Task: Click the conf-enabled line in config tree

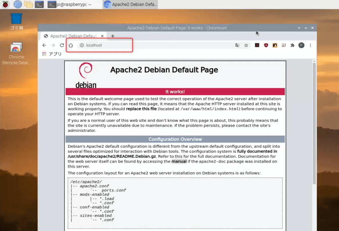Action: click(x=94, y=207)
